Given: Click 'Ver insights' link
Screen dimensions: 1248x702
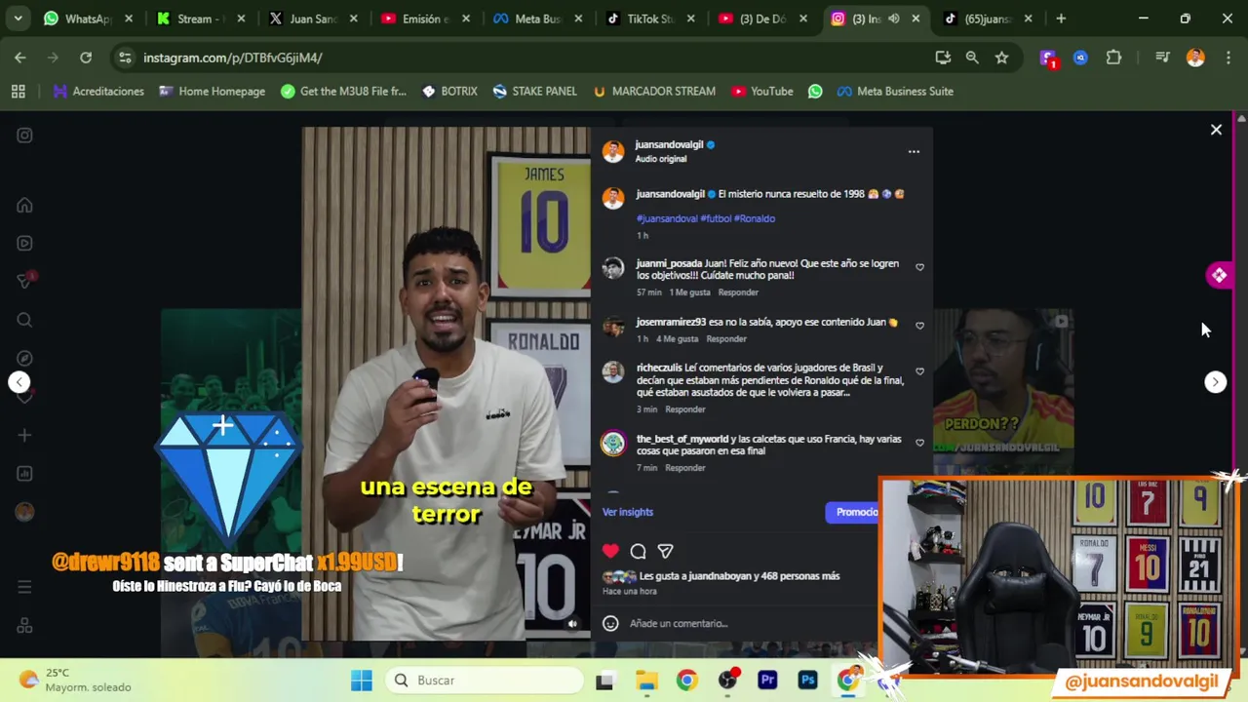Looking at the screenshot, I should click(x=628, y=512).
